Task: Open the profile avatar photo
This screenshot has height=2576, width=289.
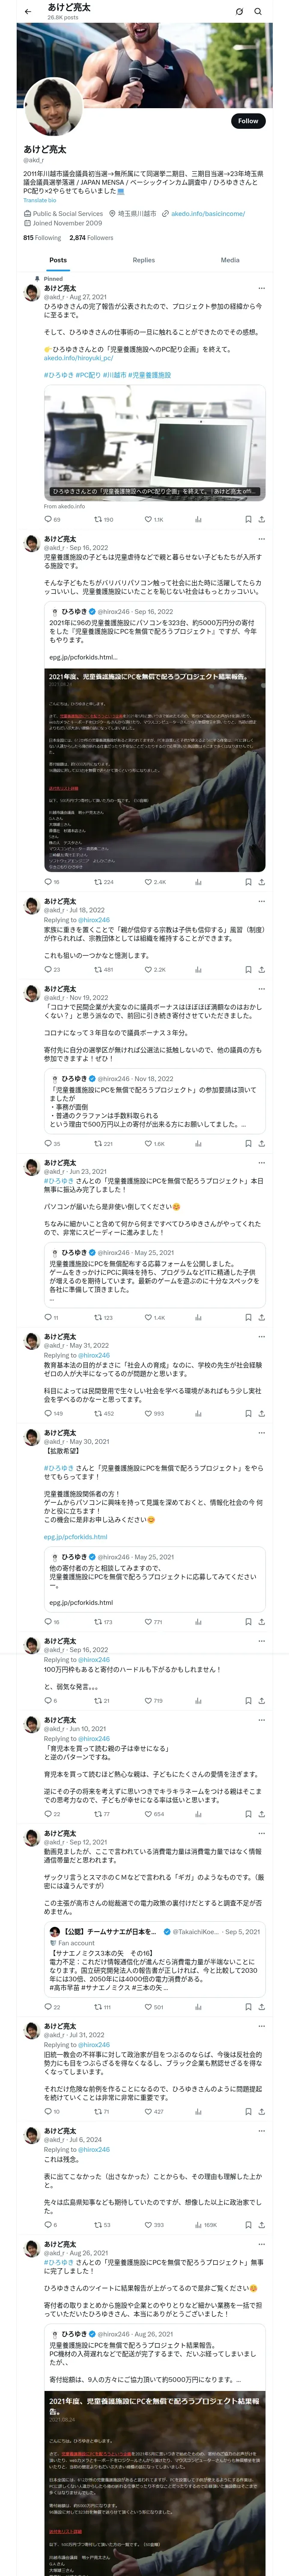Action: tap(52, 107)
